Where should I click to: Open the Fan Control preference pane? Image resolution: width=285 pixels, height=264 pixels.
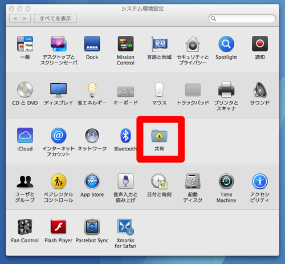25,227
